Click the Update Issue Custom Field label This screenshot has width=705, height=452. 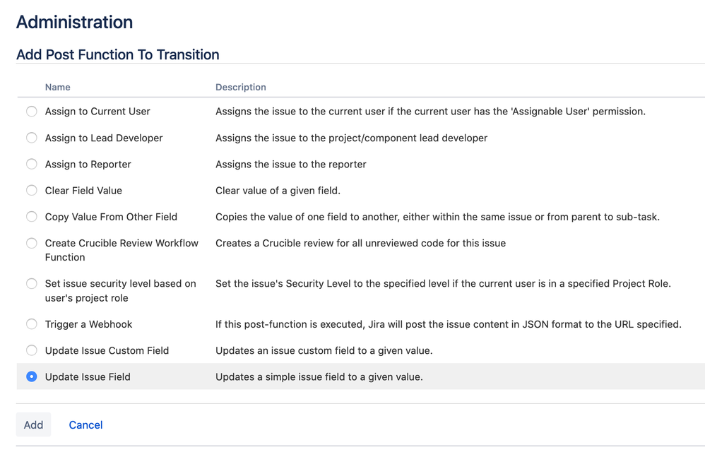coord(107,350)
